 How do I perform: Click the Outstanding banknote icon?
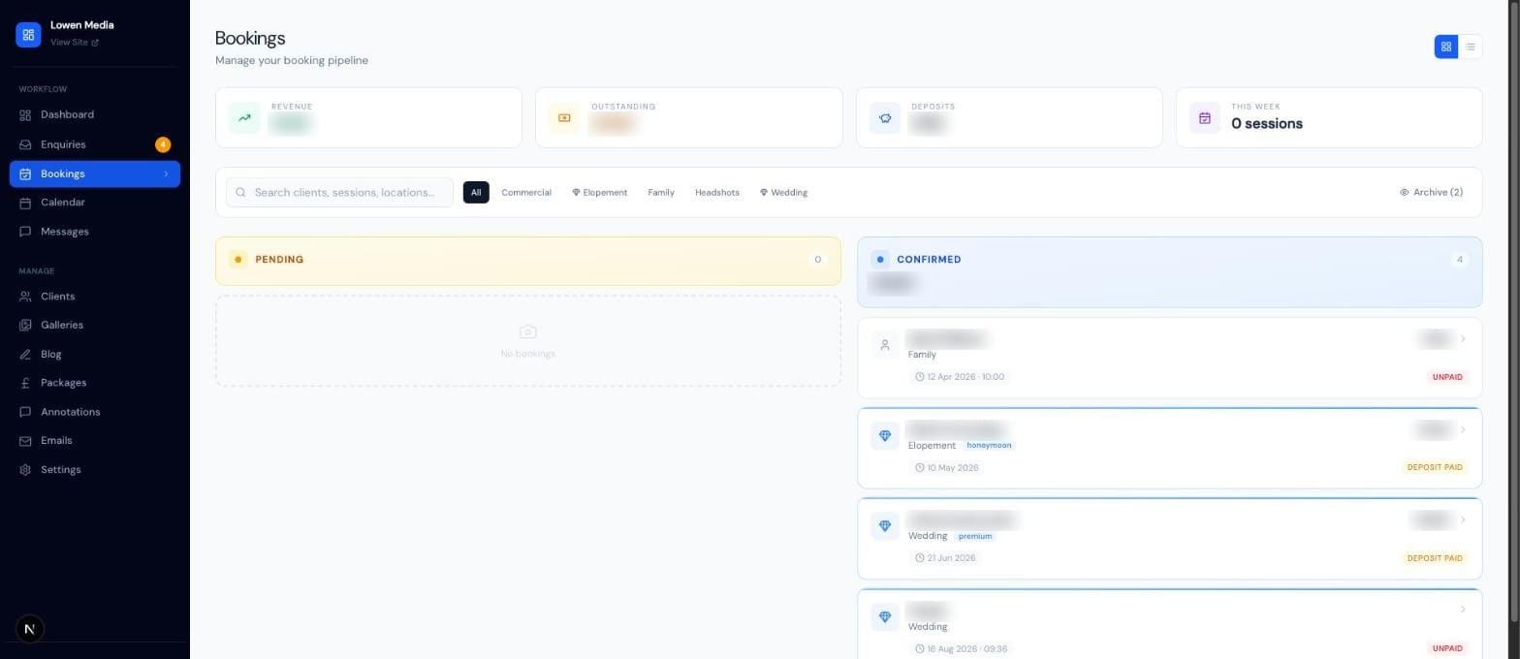[x=564, y=118]
